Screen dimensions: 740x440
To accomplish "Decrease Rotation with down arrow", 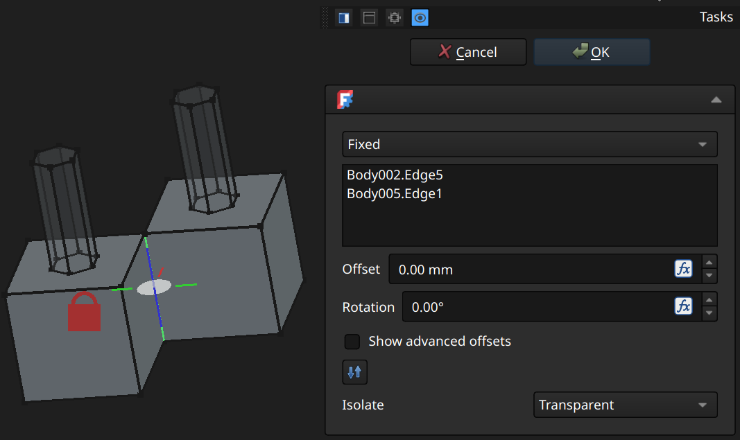I will 709,314.
